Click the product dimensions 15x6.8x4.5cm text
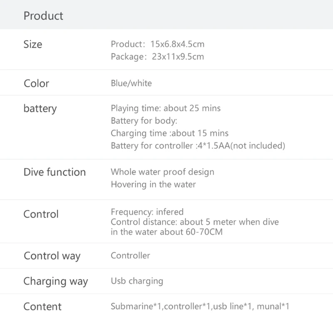The height and width of the screenshot is (333, 333). [x=157, y=44]
